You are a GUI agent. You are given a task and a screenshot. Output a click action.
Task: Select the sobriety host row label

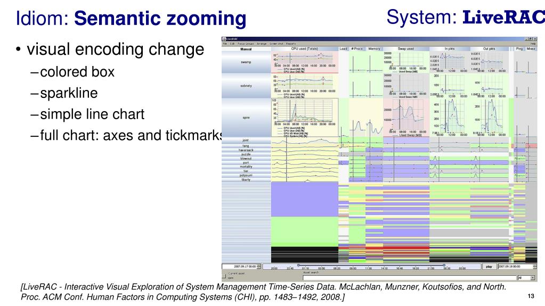coord(246,86)
